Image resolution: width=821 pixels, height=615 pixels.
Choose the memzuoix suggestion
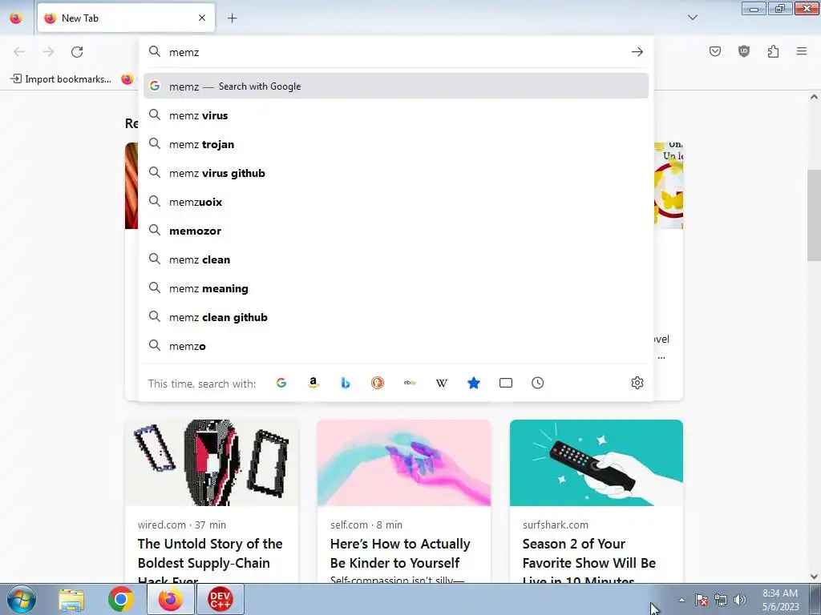pyautogui.click(x=396, y=202)
